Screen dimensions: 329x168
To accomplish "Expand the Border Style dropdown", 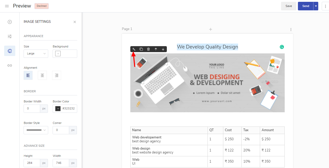I will [x=36, y=130].
